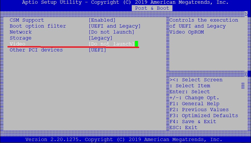Click the 'F3: Optimized Defaults' hint
Screen dimensions: 251x143
[204, 116]
